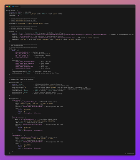The image size is (140, 160).
Task: Click the 'intervalMinutes' line
Action: coord(50,87)
